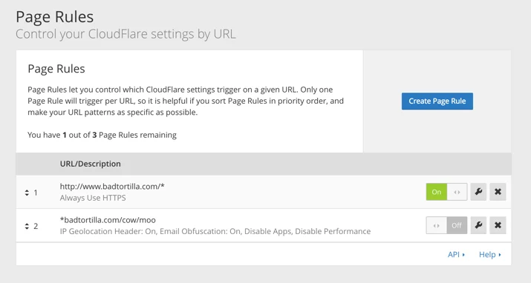Click the main Page Rules heading
The height and width of the screenshot is (283, 531).
click(x=54, y=17)
